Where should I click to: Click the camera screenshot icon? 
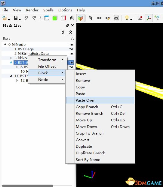pos(116,18)
